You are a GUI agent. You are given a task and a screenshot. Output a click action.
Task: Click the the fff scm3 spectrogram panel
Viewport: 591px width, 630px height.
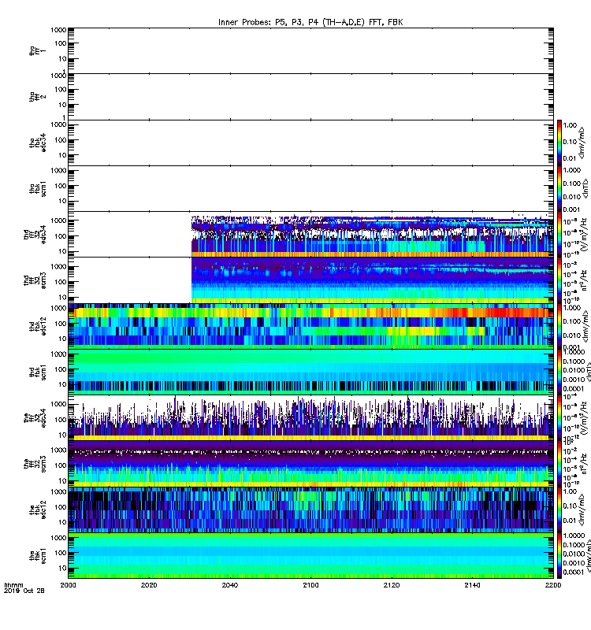(x=310, y=464)
